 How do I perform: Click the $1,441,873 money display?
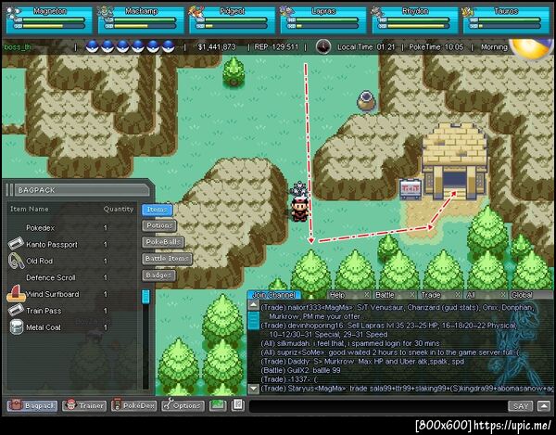tap(217, 46)
